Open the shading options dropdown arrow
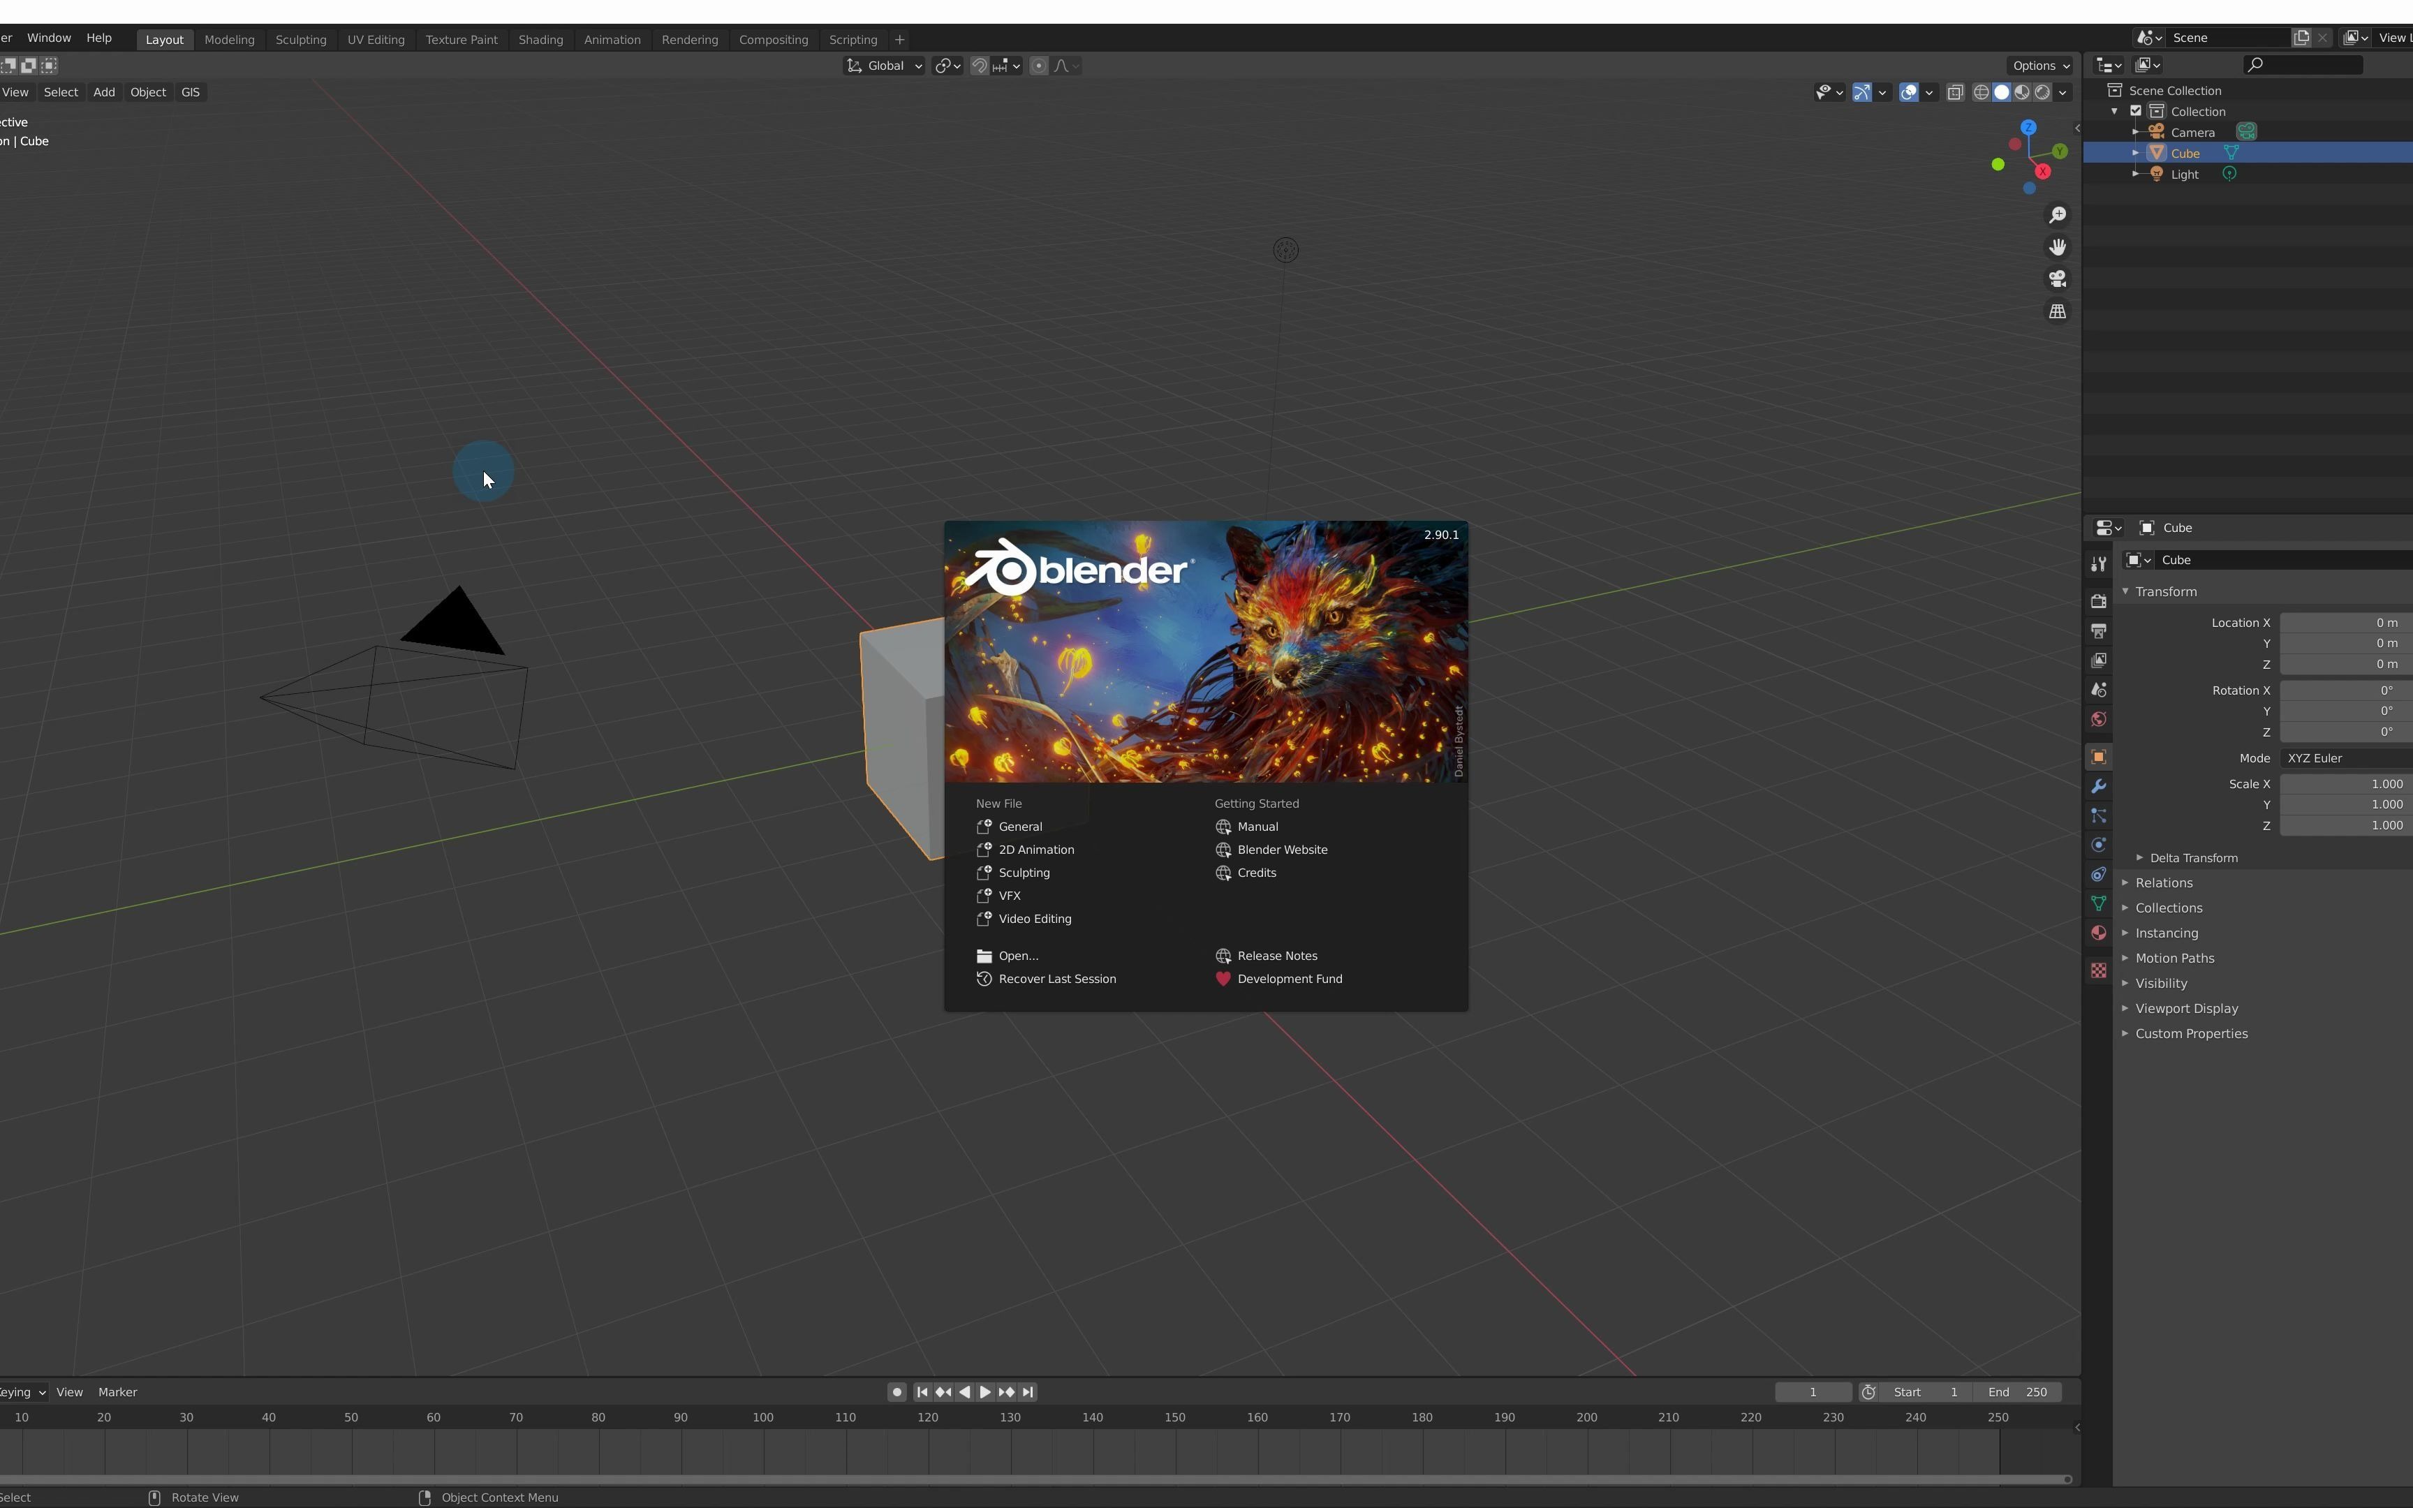2413x1508 pixels. [2063, 93]
